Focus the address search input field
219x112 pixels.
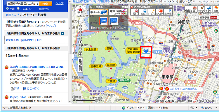pyautogui.click(x=22, y=4)
